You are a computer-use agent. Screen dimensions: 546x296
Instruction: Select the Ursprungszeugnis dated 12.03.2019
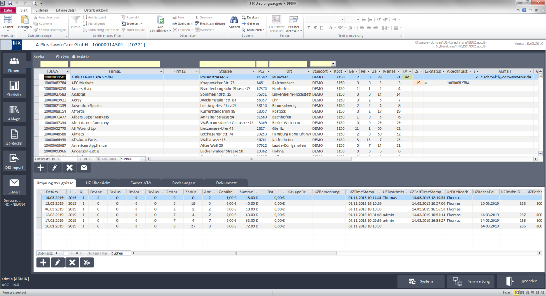coord(288,203)
